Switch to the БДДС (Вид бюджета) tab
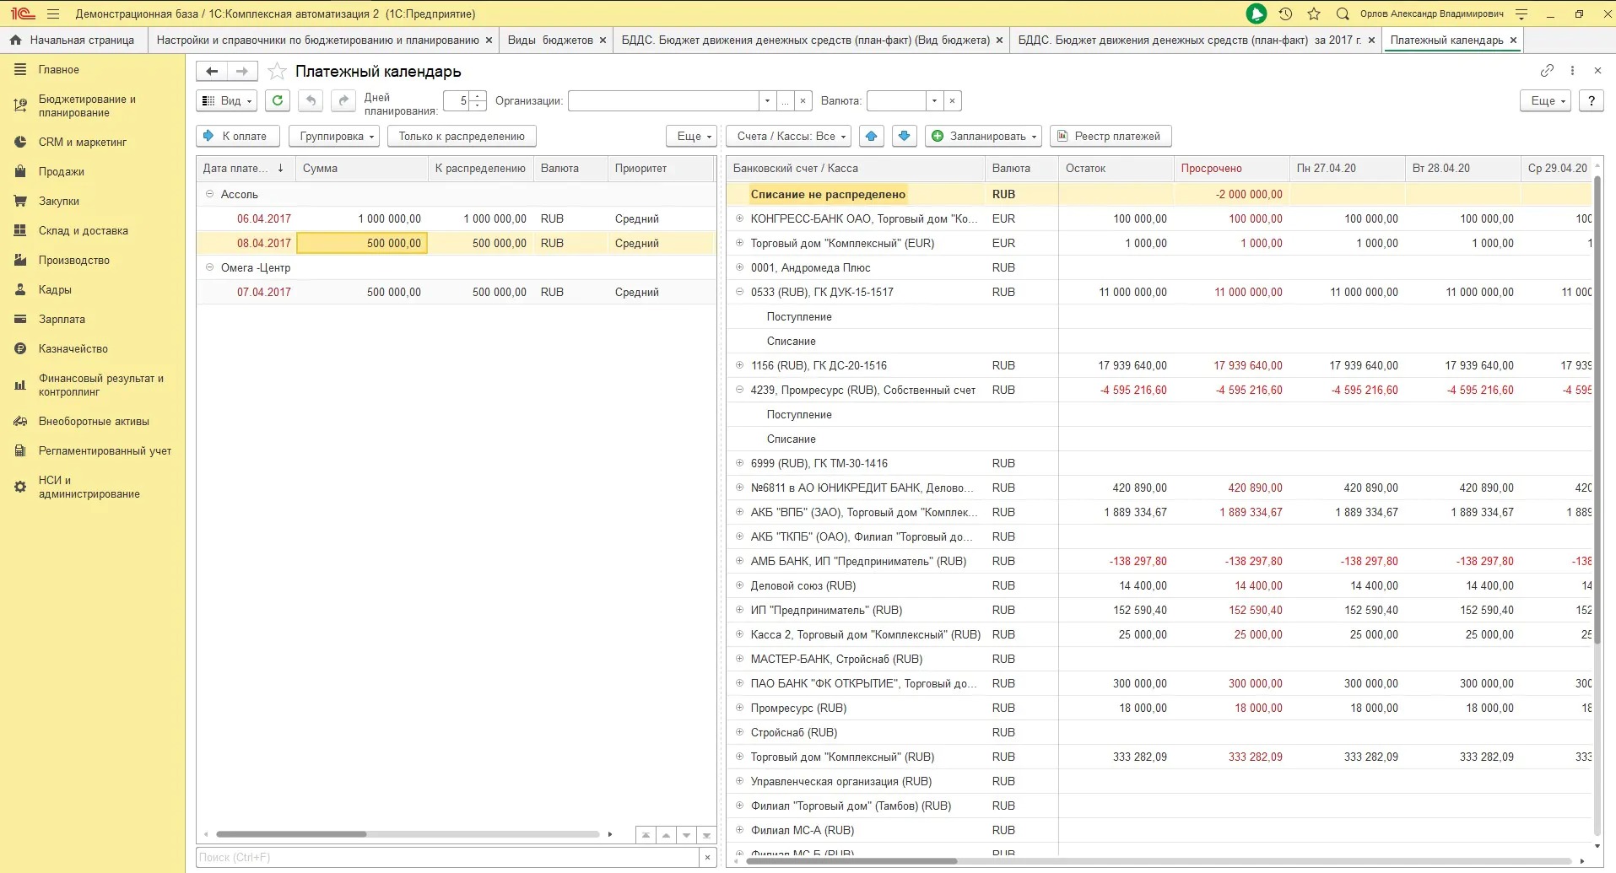The height and width of the screenshot is (873, 1616). pos(806,40)
